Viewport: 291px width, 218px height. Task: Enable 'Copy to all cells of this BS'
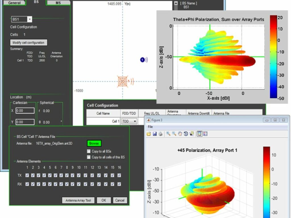coord(89,157)
